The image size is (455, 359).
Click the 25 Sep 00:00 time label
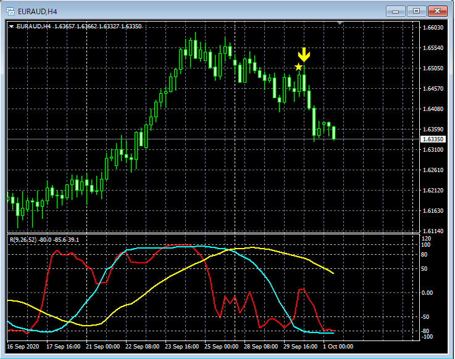point(221,347)
